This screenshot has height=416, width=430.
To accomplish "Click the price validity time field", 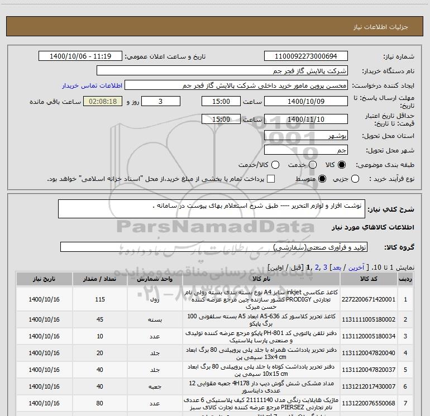I will point(221,119).
